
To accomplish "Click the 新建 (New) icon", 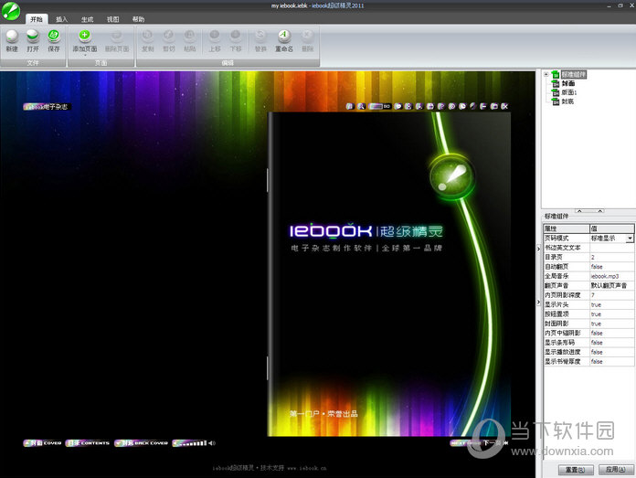I will [x=12, y=36].
